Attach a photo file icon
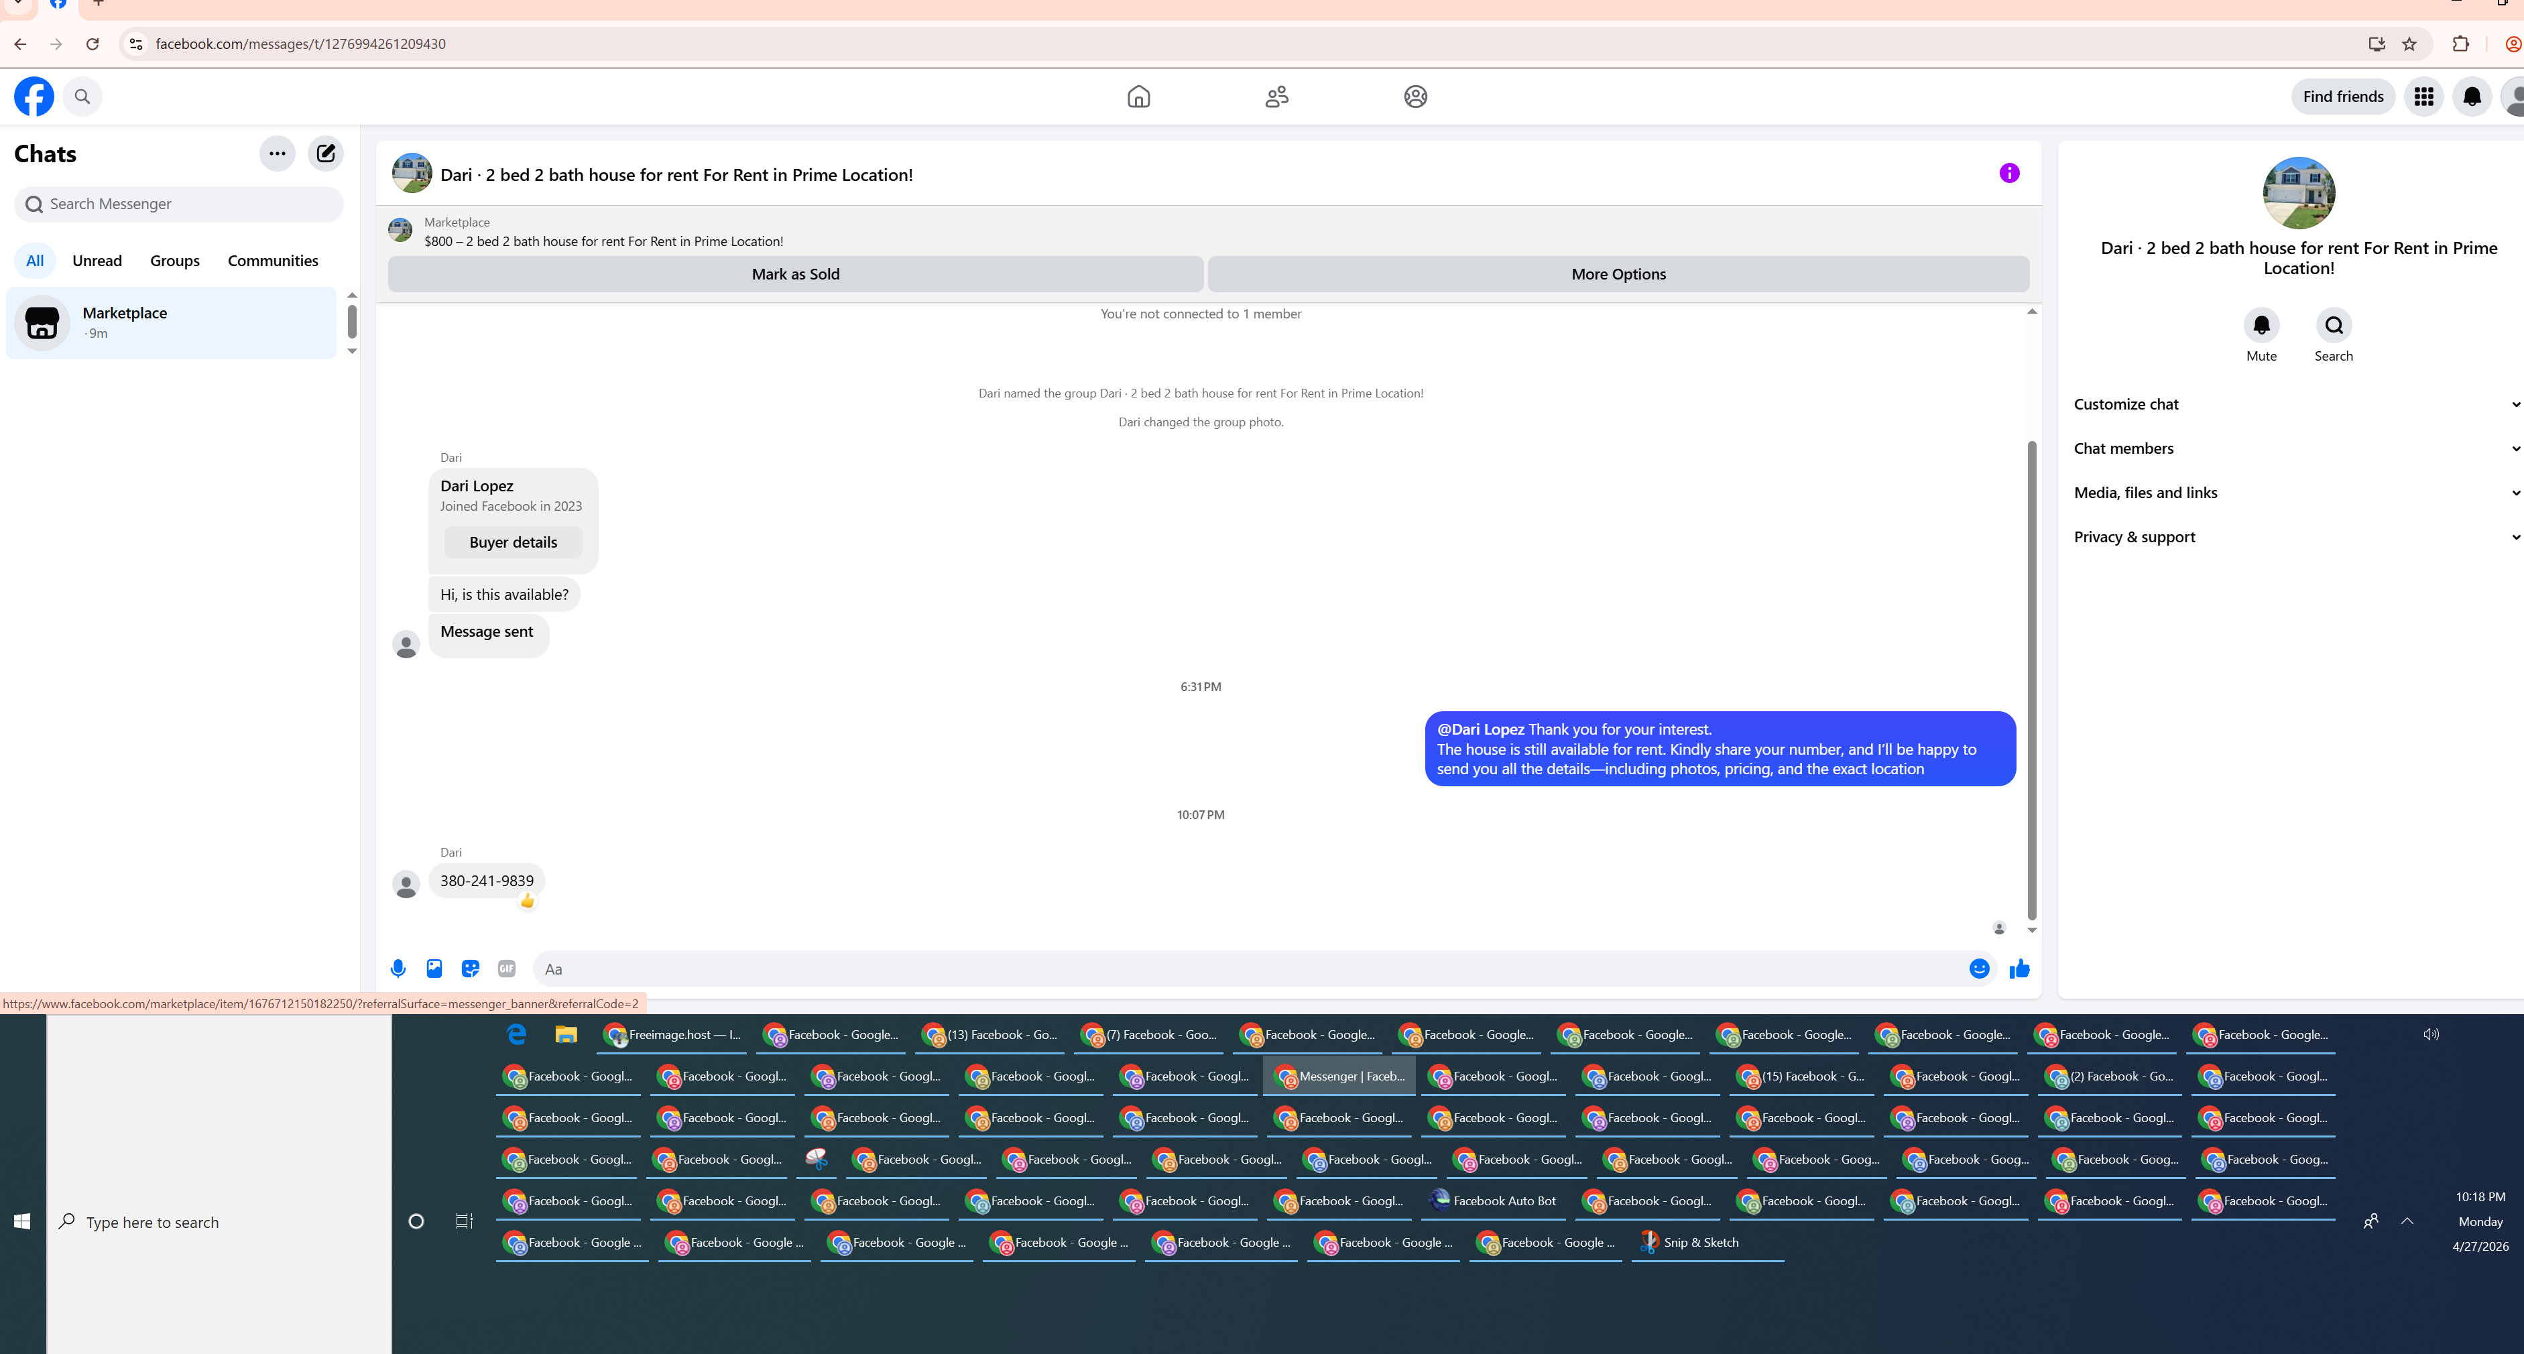The height and width of the screenshot is (1354, 2524). click(434, 968)
